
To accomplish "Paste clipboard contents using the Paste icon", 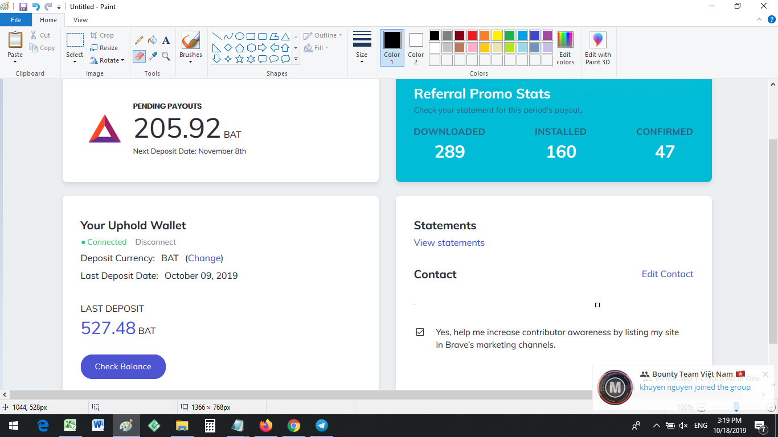I will coord(15,40).
